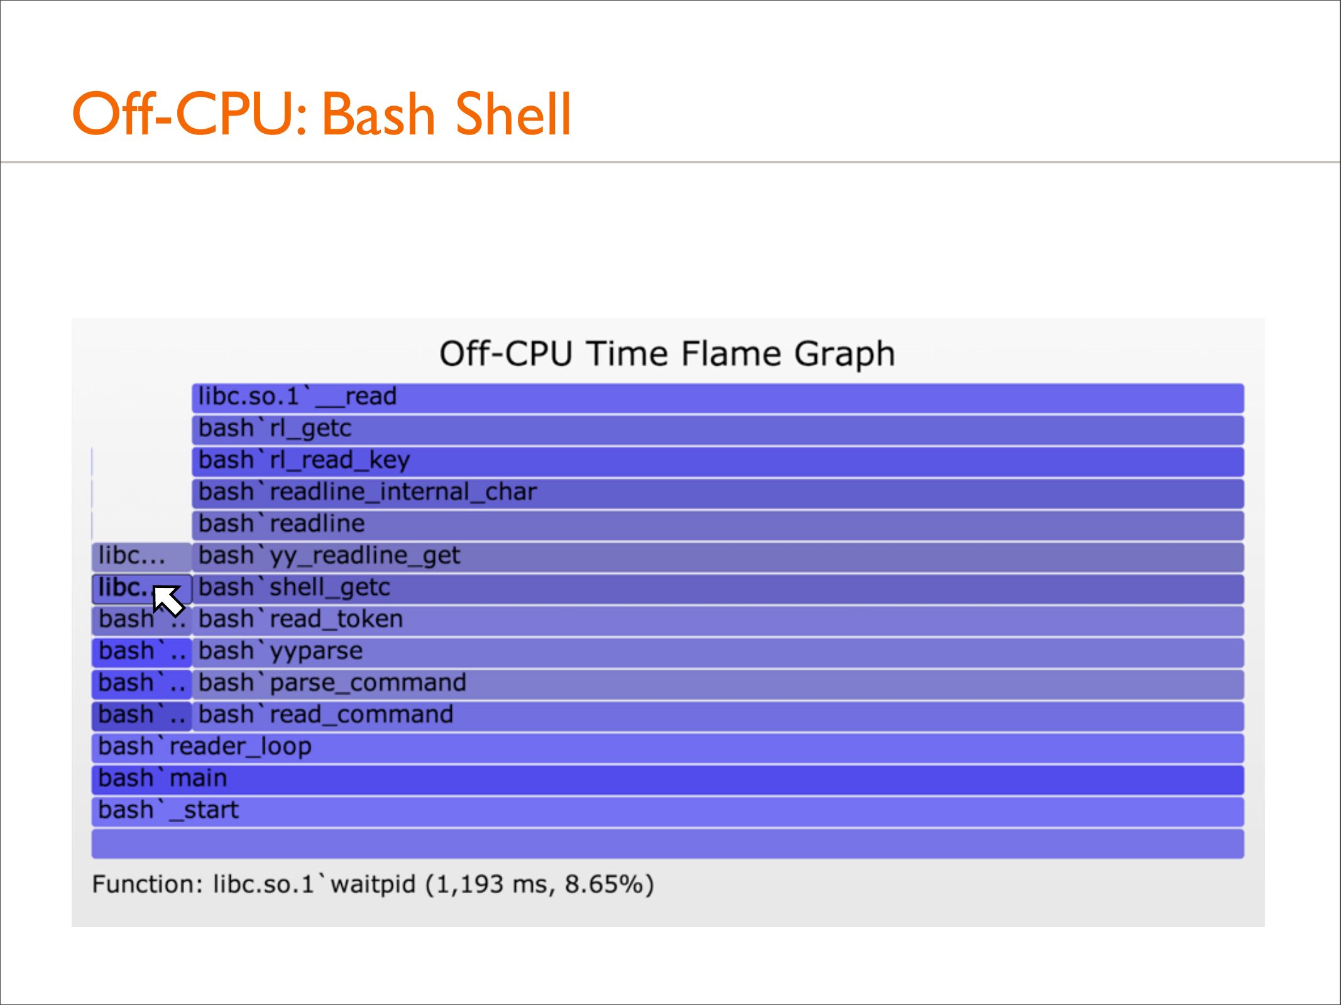The width and height of the screenshot is (1341, 1005).
Task: Click the libc.so.1`__read frame
Action: click(718, 398)
